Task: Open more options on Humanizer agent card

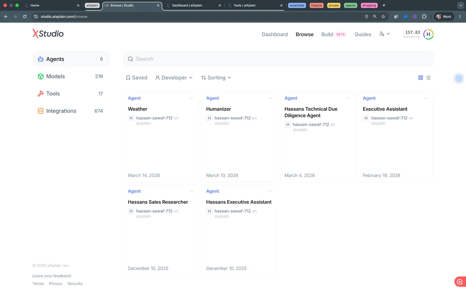Action: (270, 98)
